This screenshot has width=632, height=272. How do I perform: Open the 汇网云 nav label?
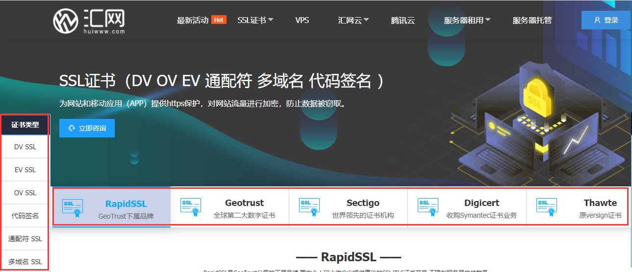(350, 21)
